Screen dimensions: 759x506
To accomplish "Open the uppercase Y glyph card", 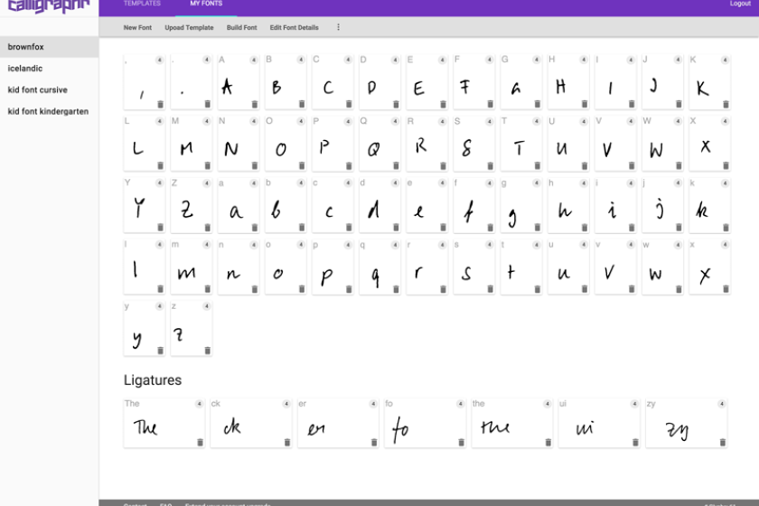I will click(x=145, y=205).
